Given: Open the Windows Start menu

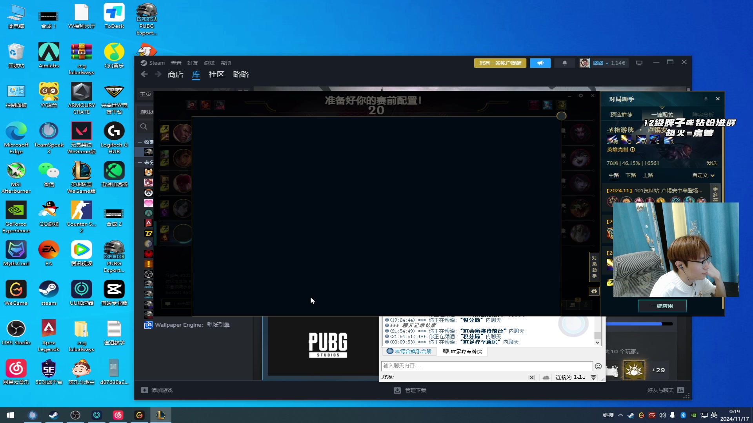Looking at the screenshot, I should tap(11, 415).
